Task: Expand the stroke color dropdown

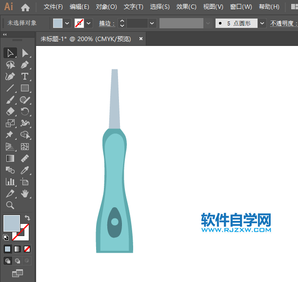Action: 89,23
